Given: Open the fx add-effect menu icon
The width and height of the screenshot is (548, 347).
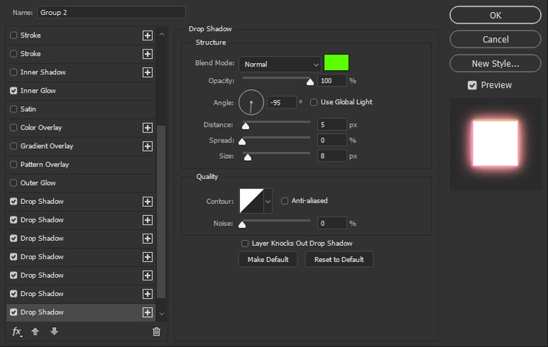Looking at the screenshot, I should 17,331.
